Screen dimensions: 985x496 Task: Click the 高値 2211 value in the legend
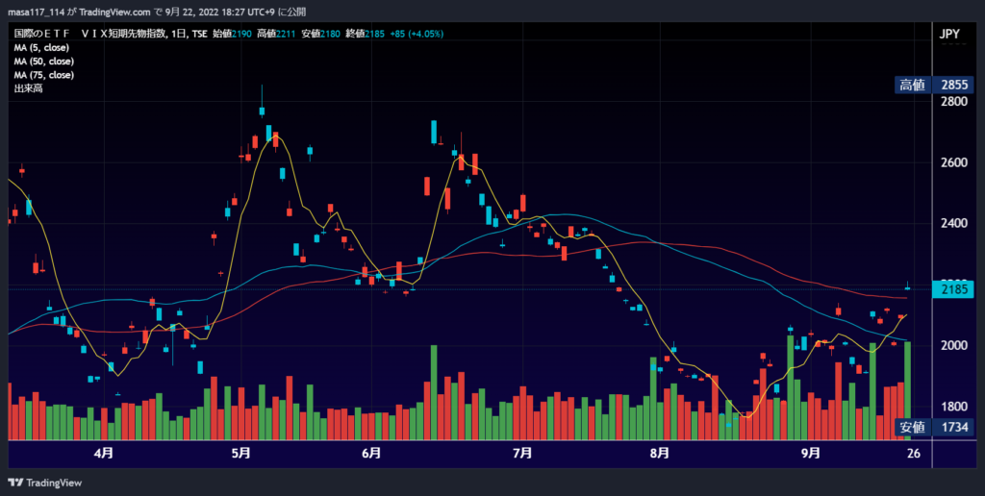tap(277, 34)
